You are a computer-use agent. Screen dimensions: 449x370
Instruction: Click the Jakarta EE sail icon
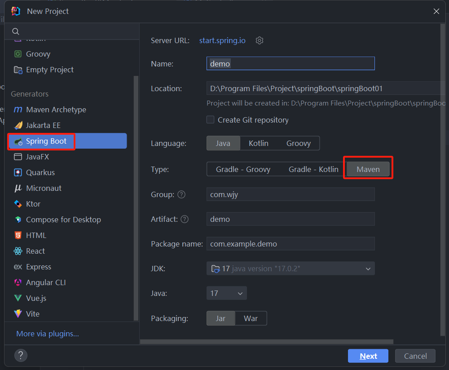[x=18, y=125]
